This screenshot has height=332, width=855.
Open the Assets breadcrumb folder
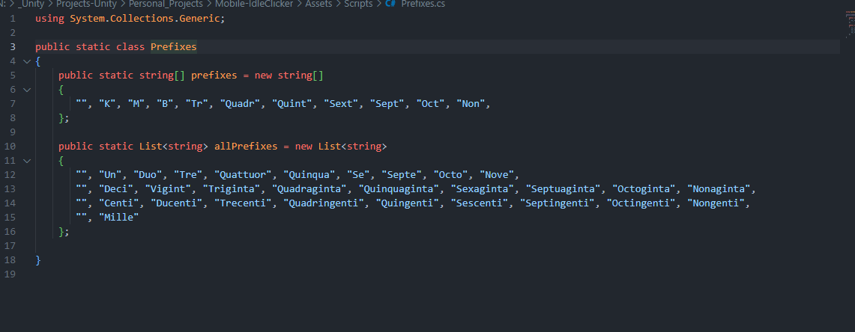(x=318, y=4)
